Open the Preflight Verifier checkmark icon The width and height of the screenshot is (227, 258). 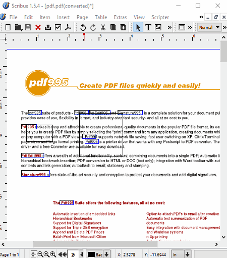pyautogui.click(x=58, y=27)
